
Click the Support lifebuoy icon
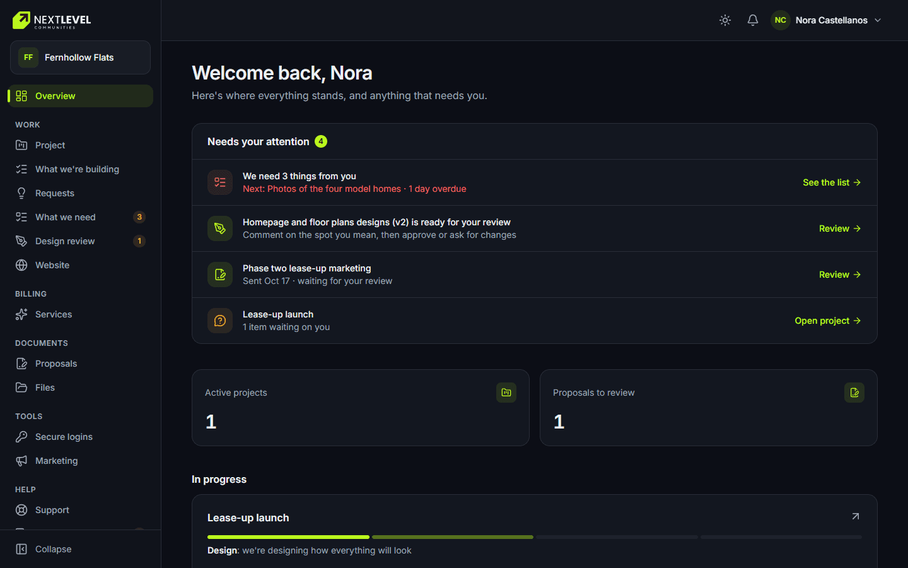click(x=21, y=510)
